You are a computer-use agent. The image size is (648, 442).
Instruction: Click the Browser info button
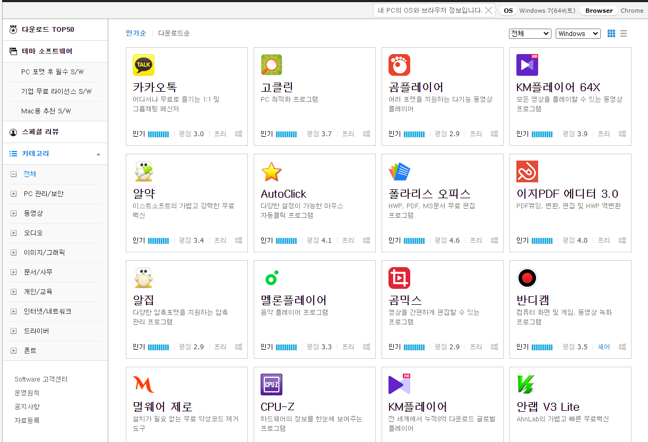(599, 11)
